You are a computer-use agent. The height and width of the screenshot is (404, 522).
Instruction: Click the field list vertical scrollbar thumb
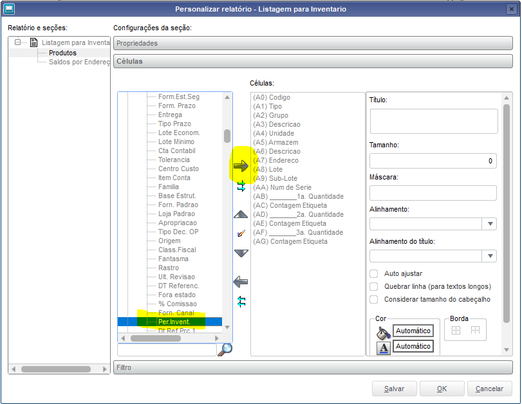pyautogui.click(x=227, y=136)
